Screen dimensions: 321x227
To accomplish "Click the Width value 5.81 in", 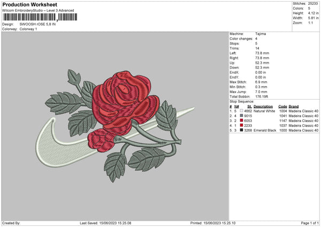I will [313, 18].
